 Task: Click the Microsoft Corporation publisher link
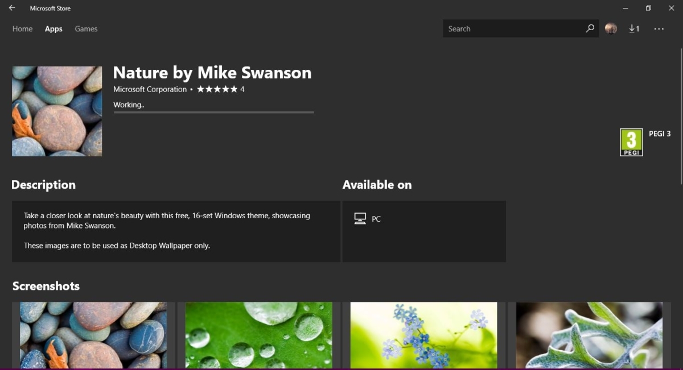pos(150,89)
